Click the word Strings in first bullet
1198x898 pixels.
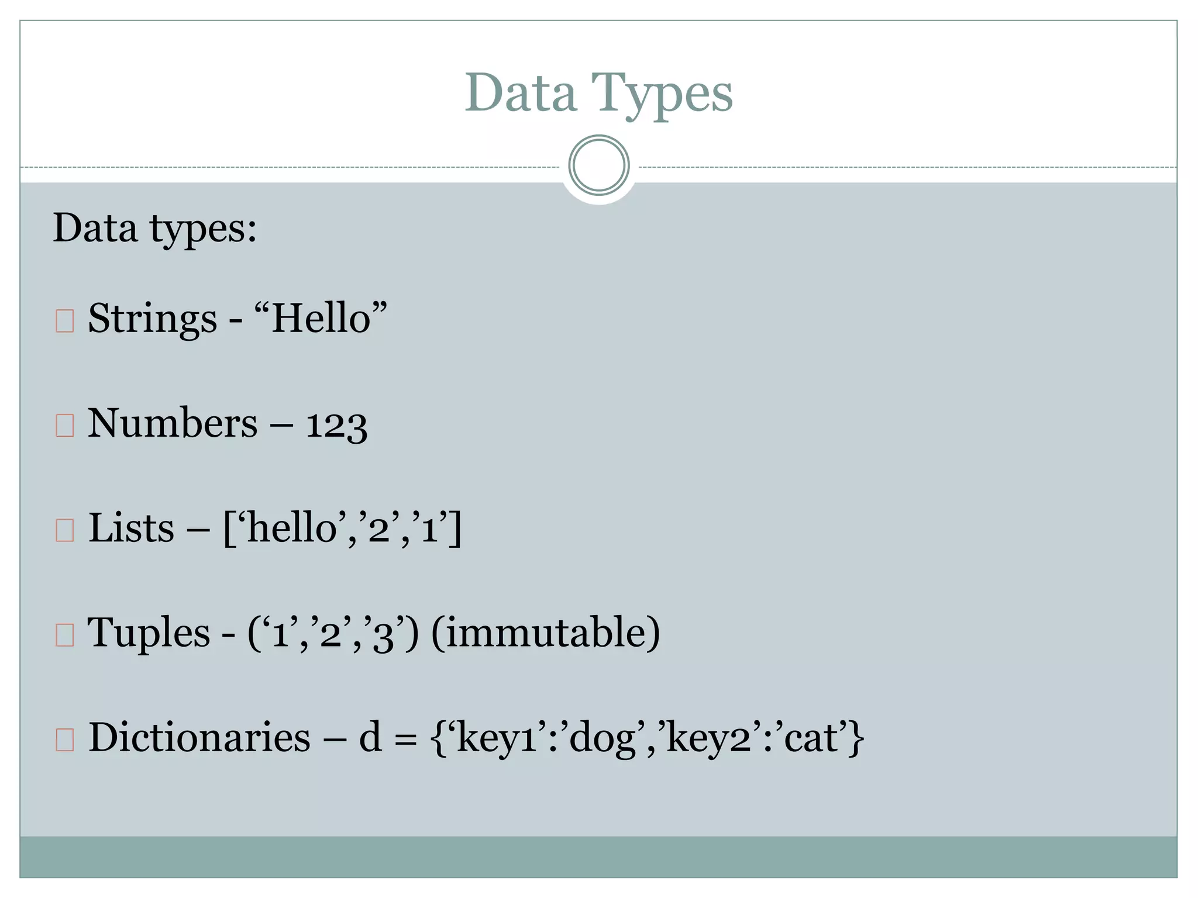pyautogui.click(x=153, y=319)
